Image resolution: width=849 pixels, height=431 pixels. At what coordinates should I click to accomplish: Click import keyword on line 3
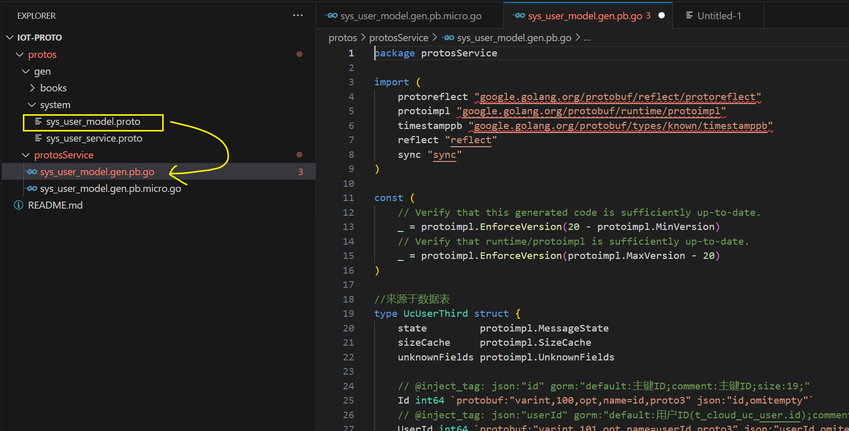pos(391,82)
